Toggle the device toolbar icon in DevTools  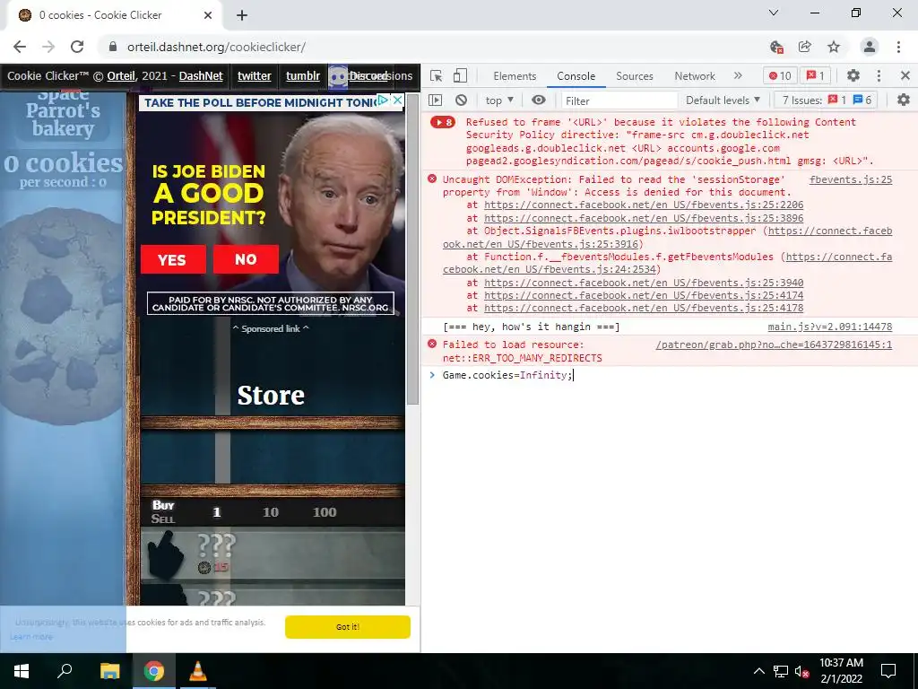tap(461, 75)
